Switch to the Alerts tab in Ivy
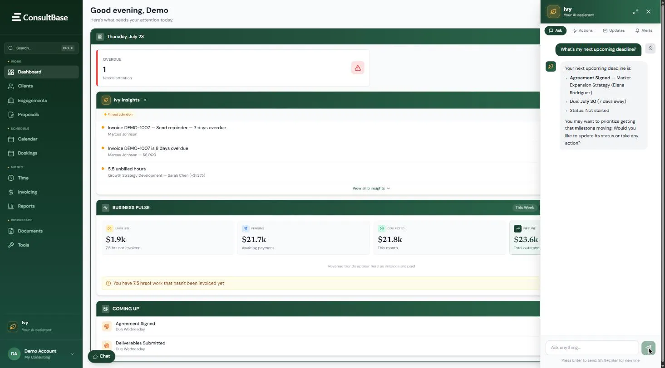The height and width of the screenshot is (368, 665). click(644, 30)
